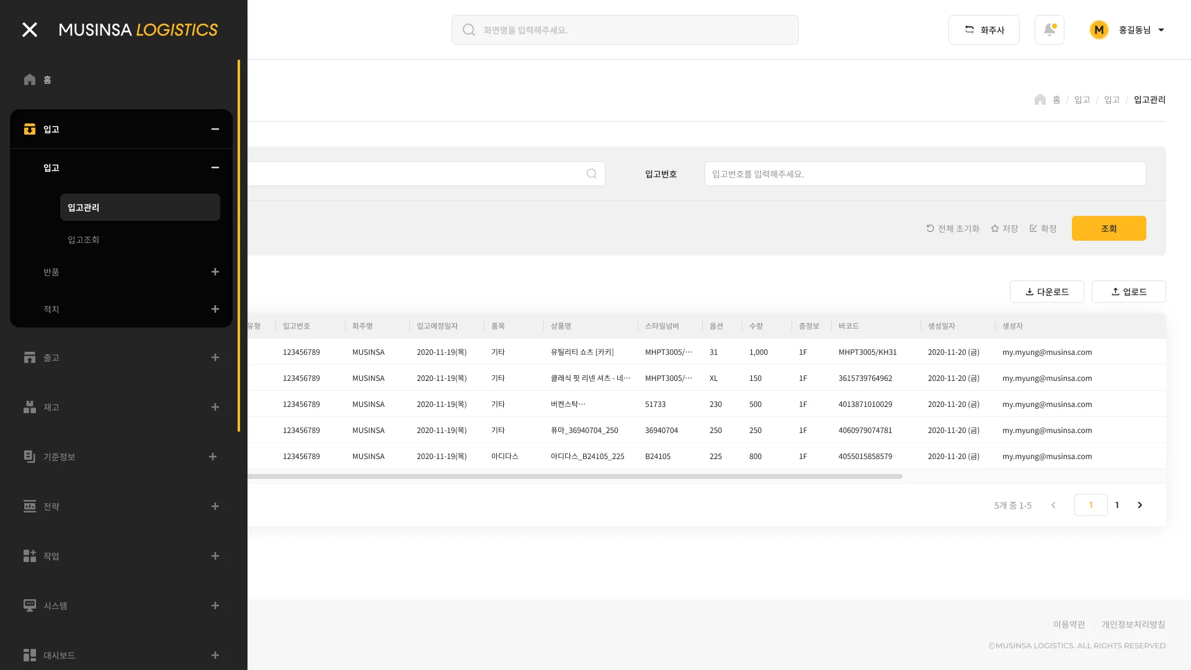The height and width of the screenshot is (670, 1191).
Task: Click the table's horizontal scrollbar
Action: 575,476
